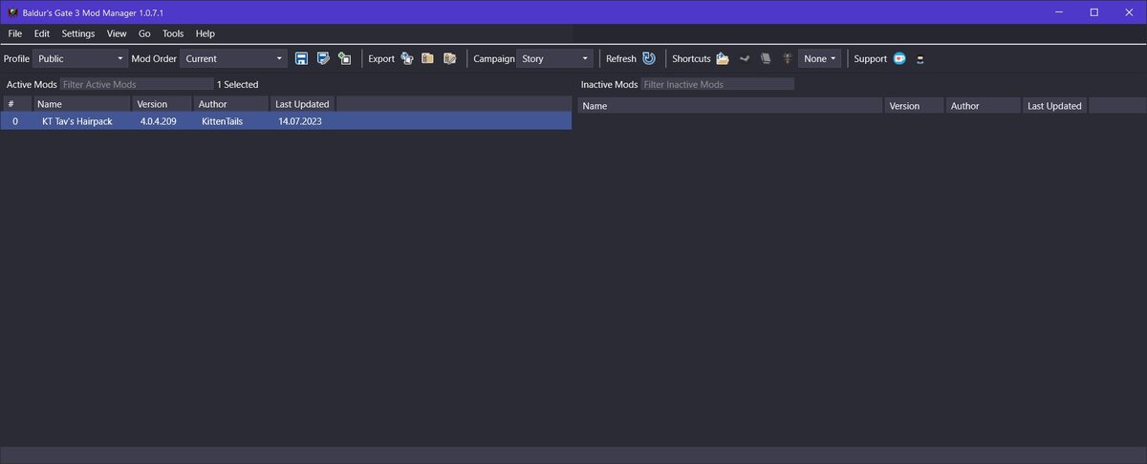The image size is (1147, 464).
Task: Sort inactive mods by Version column header
Action: tap(914, 106)
